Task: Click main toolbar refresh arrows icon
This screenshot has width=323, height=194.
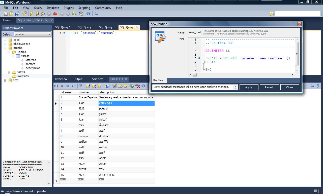Action: 89,14
